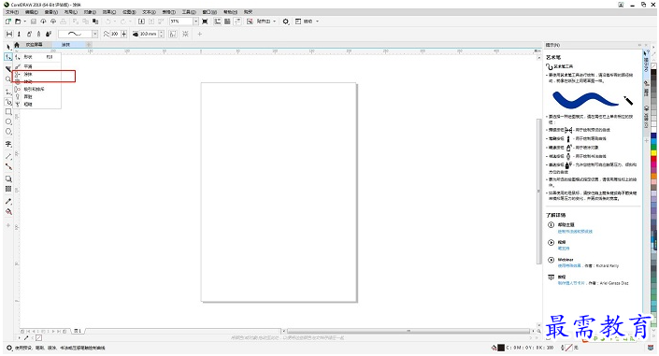Click the quick customize plus below toolbox
Image resolution: width=659 pixels, height=356 pixels.
coord(8,225)
